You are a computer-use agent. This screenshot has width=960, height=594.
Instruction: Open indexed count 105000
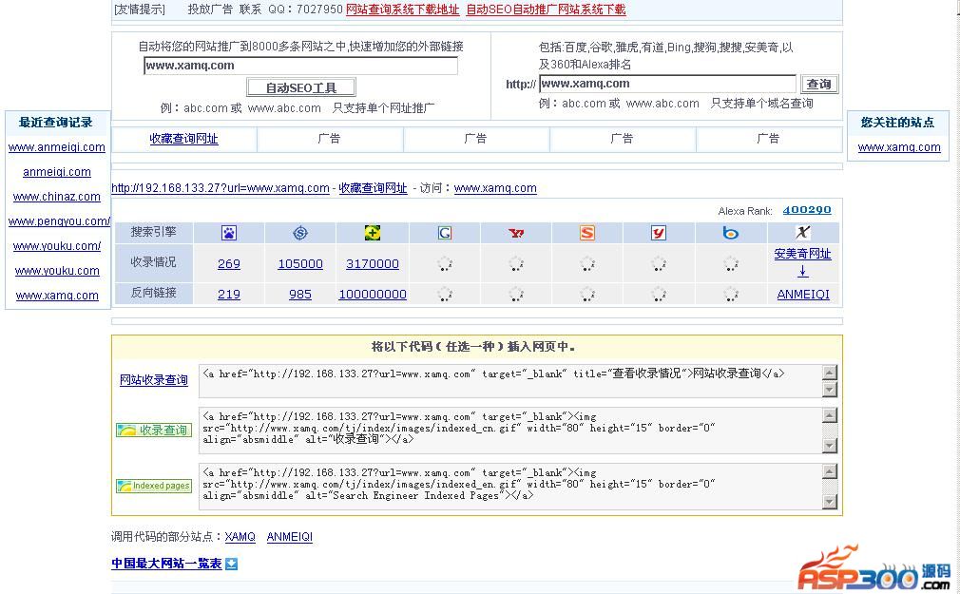tap(300, 264)
